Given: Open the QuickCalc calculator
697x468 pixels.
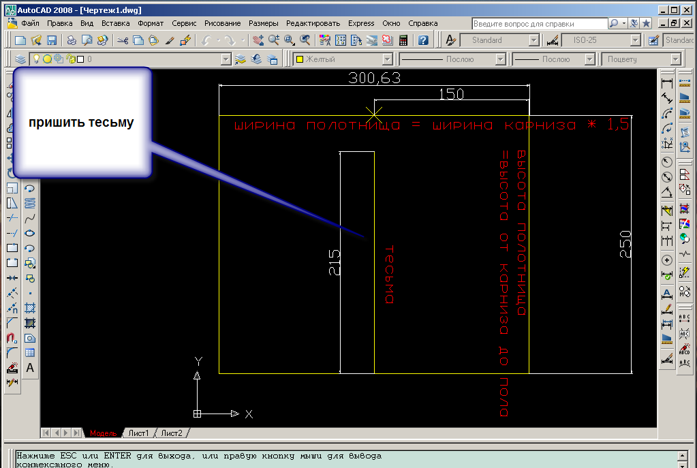Looking at the screenshot, I should click(x=403, y=41).
